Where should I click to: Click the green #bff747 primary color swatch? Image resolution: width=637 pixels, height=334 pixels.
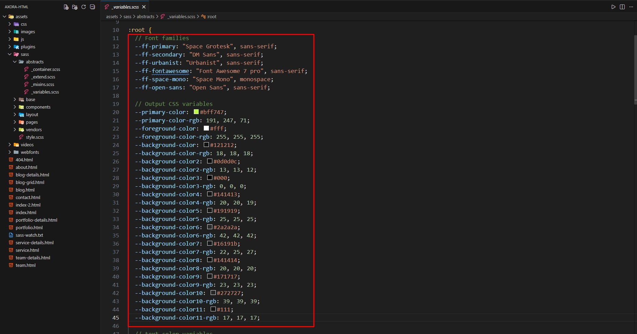pos(196,112)
